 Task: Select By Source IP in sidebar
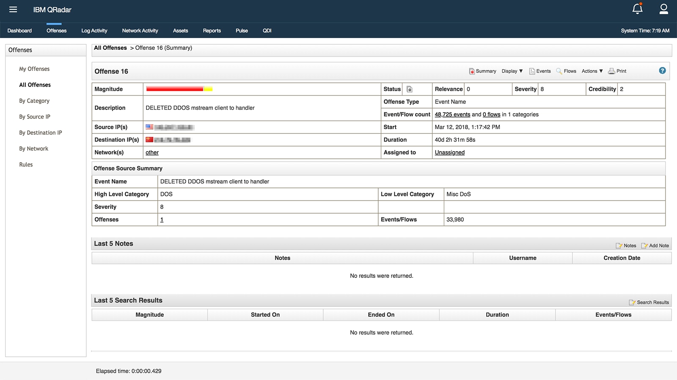pos(35,117)
